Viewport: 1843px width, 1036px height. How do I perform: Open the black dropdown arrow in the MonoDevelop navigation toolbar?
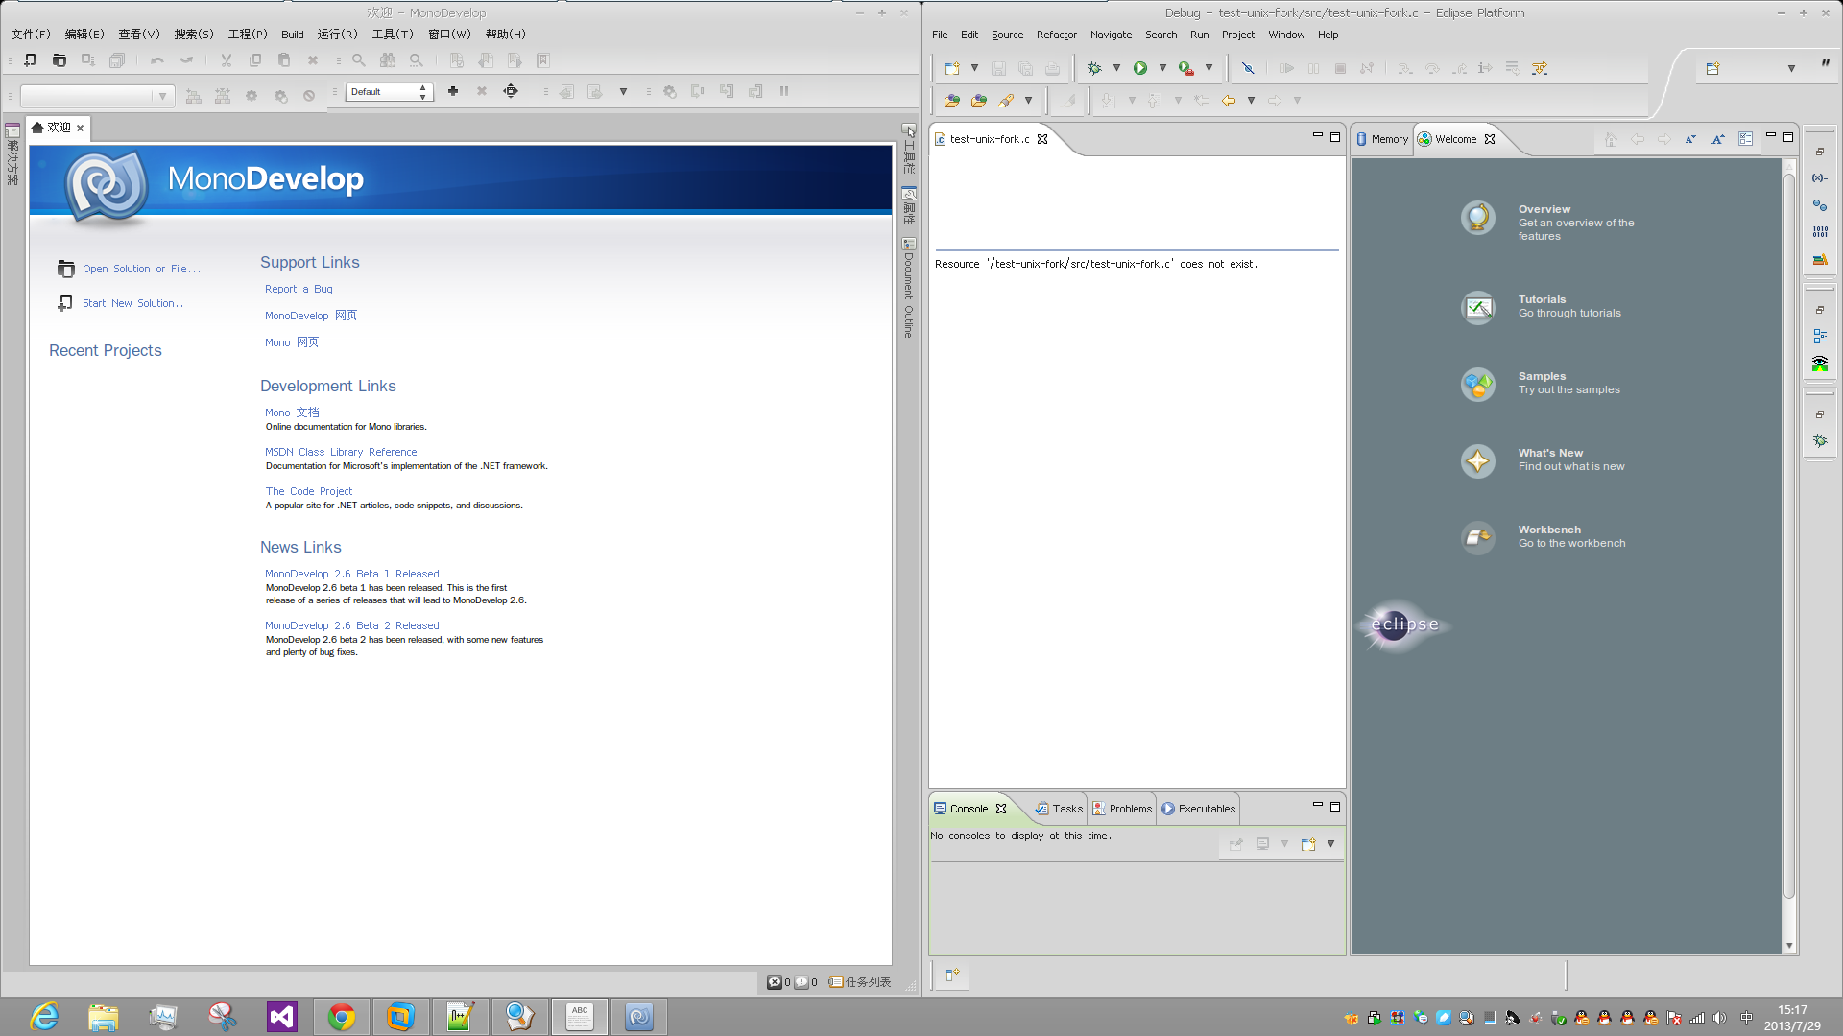pos(623,91)
